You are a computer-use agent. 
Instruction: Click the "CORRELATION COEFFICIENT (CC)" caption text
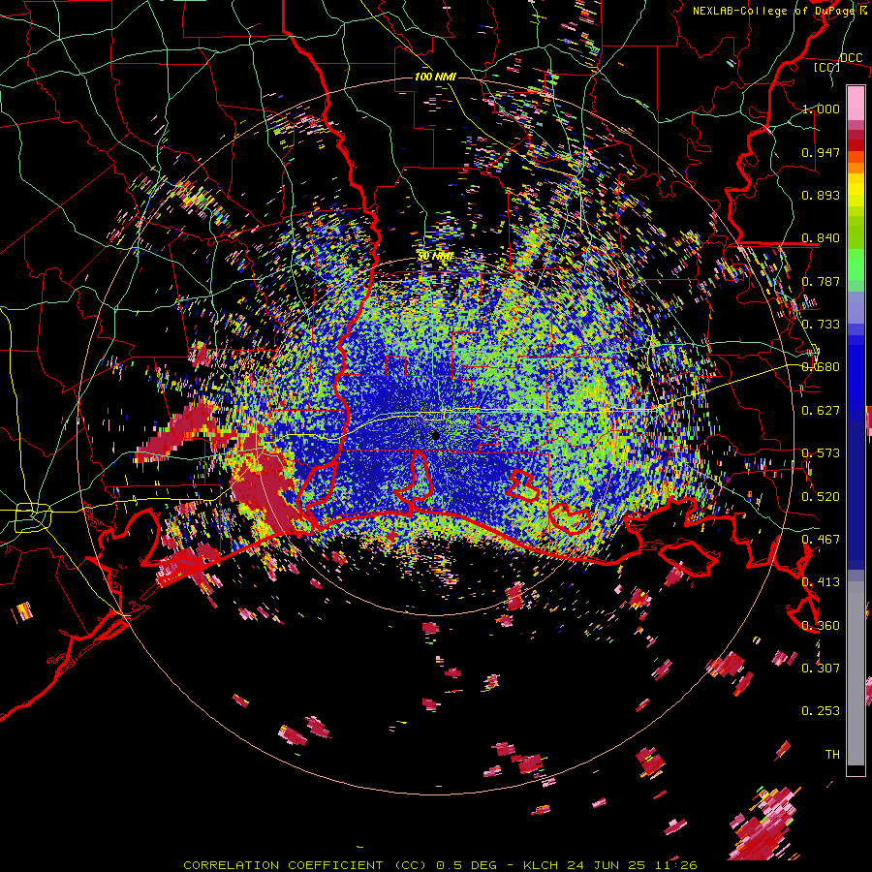(305, 865)
